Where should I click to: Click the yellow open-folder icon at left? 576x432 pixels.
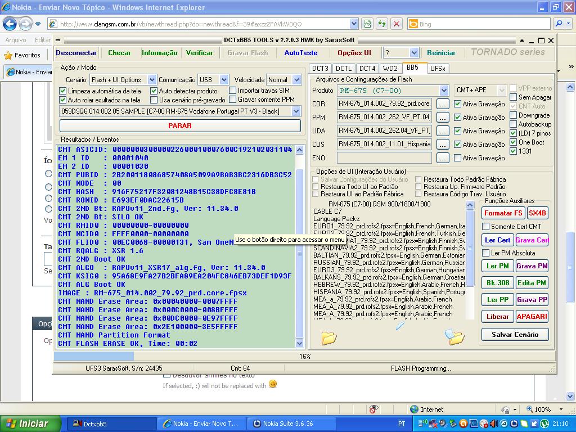(328, 337)
